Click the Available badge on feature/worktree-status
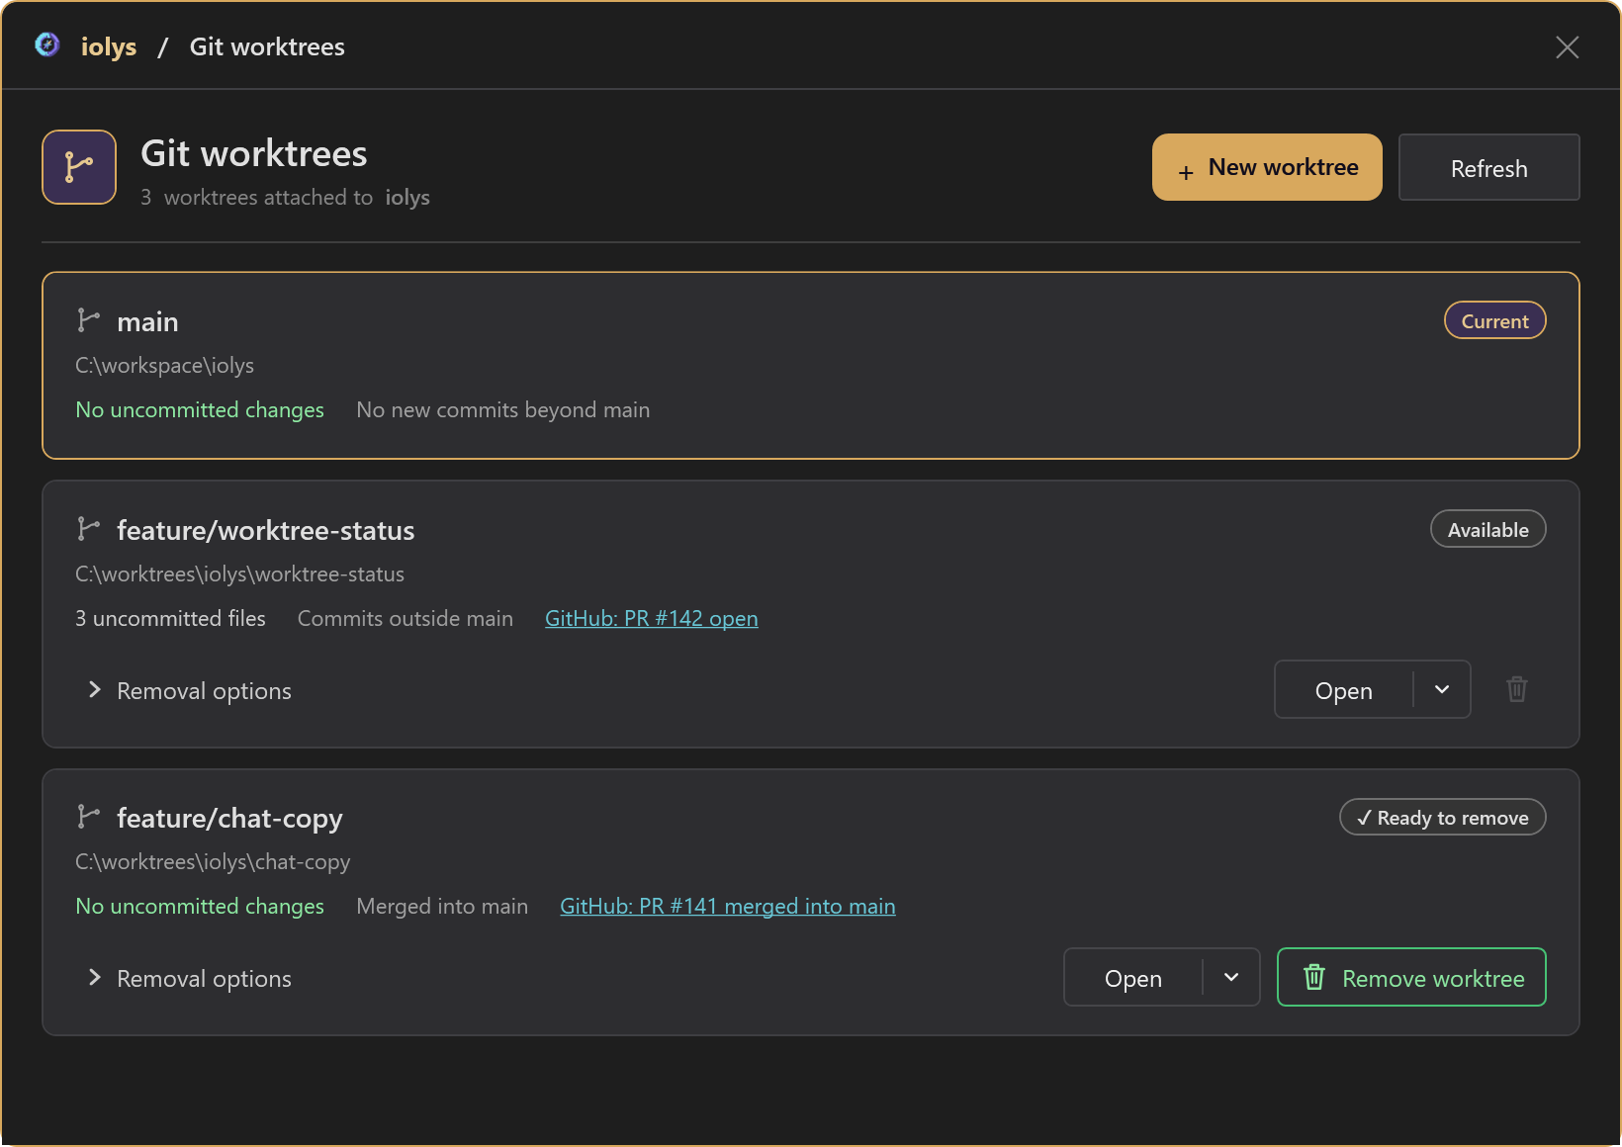Screen dimensions: 1622x1147 coord(1488,529)
